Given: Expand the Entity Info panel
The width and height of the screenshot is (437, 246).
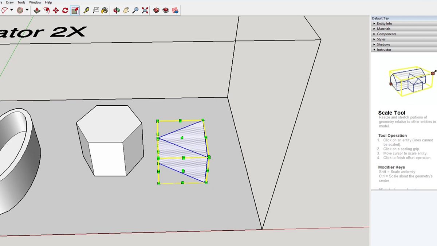Looking at the screenshot, I should (x=384, y=23).
